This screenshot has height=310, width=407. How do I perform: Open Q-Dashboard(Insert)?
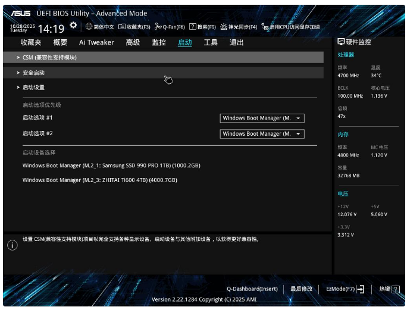252,289
